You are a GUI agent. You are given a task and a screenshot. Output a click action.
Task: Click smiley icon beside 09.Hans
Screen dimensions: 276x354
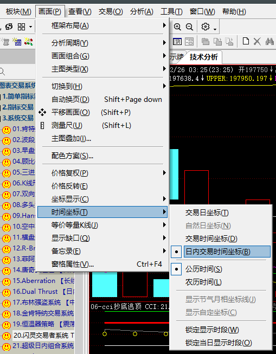7,217
